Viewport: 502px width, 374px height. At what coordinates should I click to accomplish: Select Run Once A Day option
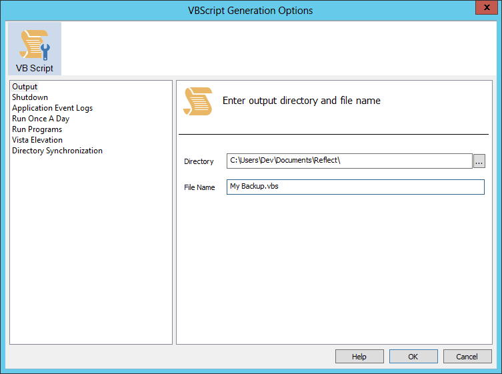pyautogui.click(x=41, y=119)
